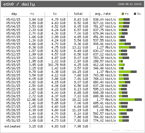Click rate 679.94 kbit/s on 05/06/15

[104, 33]
